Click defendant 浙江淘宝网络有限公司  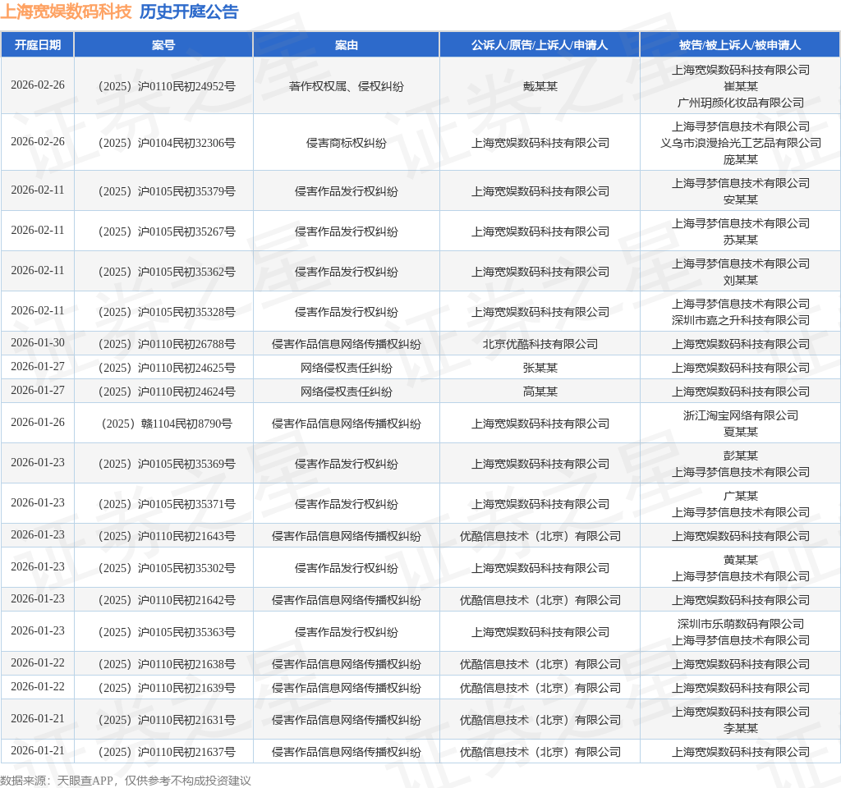740,415
